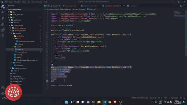Expand the driven-adapters folder
187x105 pixels.
pyautogui.click(x=11, y=28)
